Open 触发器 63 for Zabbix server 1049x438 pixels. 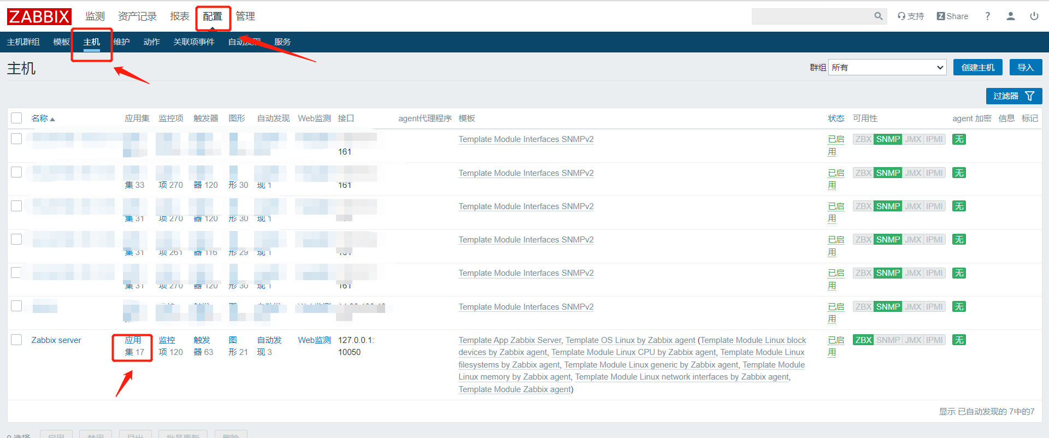pos(203,346)
